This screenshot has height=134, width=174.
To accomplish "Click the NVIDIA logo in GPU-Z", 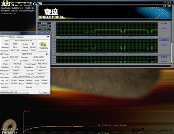I will [x=43, y=45].
